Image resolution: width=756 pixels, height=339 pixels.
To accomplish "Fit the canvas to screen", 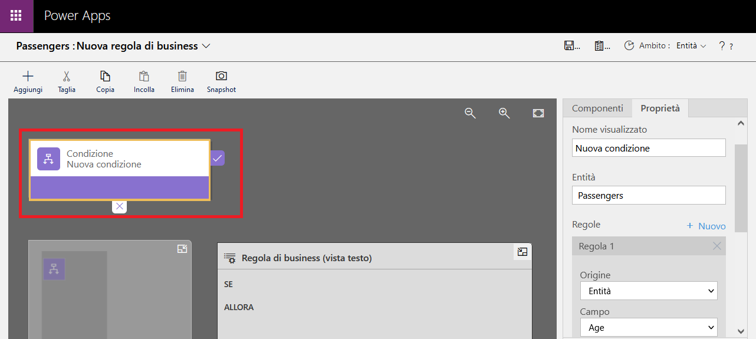I will [538, 113].
